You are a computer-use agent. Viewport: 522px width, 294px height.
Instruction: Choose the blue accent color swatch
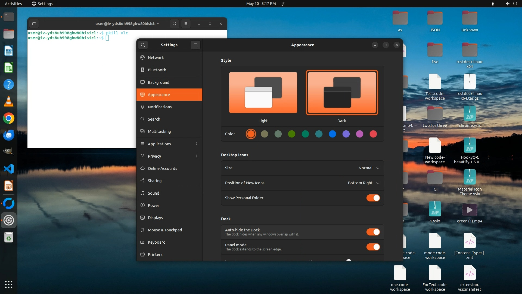(332, 134)
